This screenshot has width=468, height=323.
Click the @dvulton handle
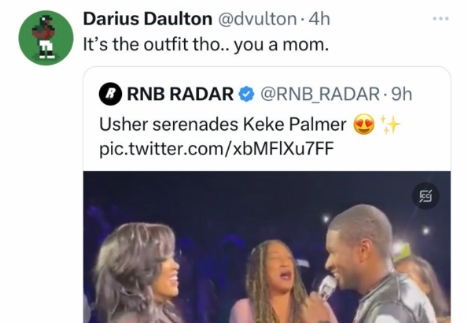click(x=257, y=19)
